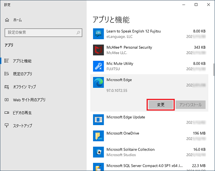Click the アプリと機能 list icon
215x171 pixels.
click(7, 61)
